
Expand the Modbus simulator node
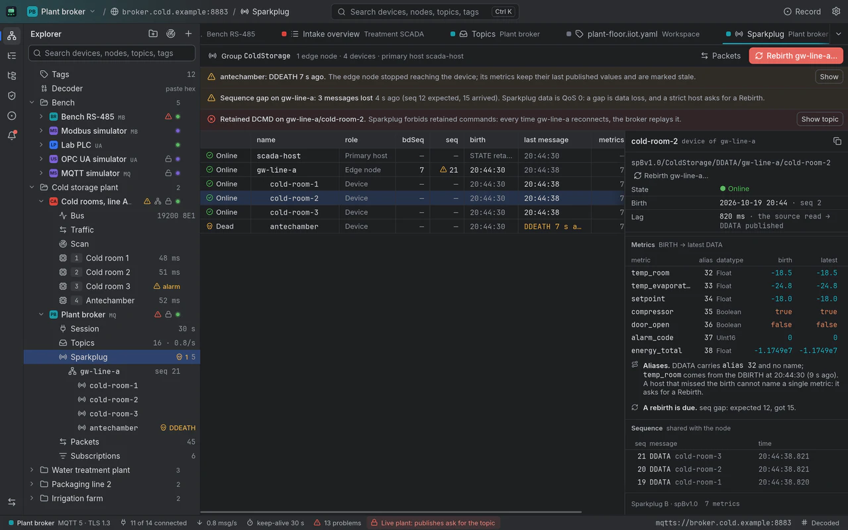(x=41, y=131)
